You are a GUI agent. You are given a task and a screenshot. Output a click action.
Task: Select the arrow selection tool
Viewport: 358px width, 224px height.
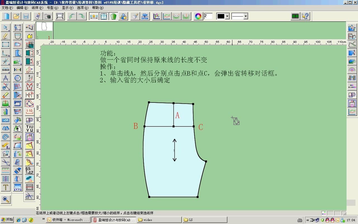[5, 28]
